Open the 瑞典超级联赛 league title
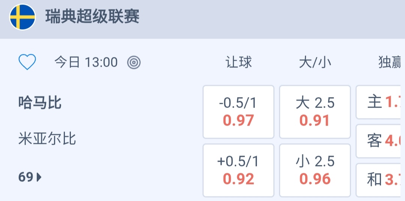 coord(92,17)
